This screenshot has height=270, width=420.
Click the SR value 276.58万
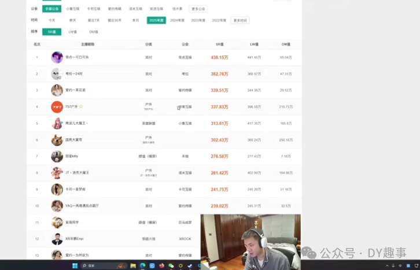(x=219, y=156)
